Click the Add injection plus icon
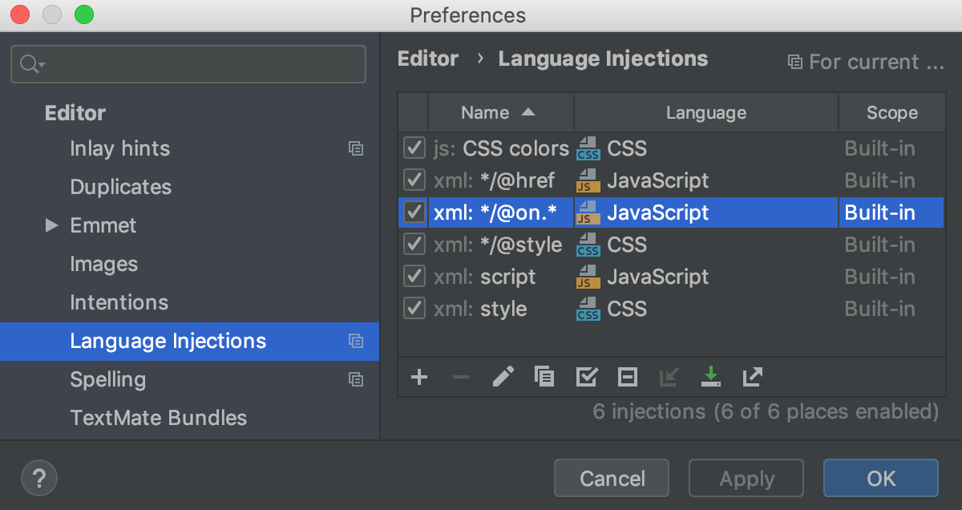The width and height of the screenshot is (962, 510). [x=419, y=377]
